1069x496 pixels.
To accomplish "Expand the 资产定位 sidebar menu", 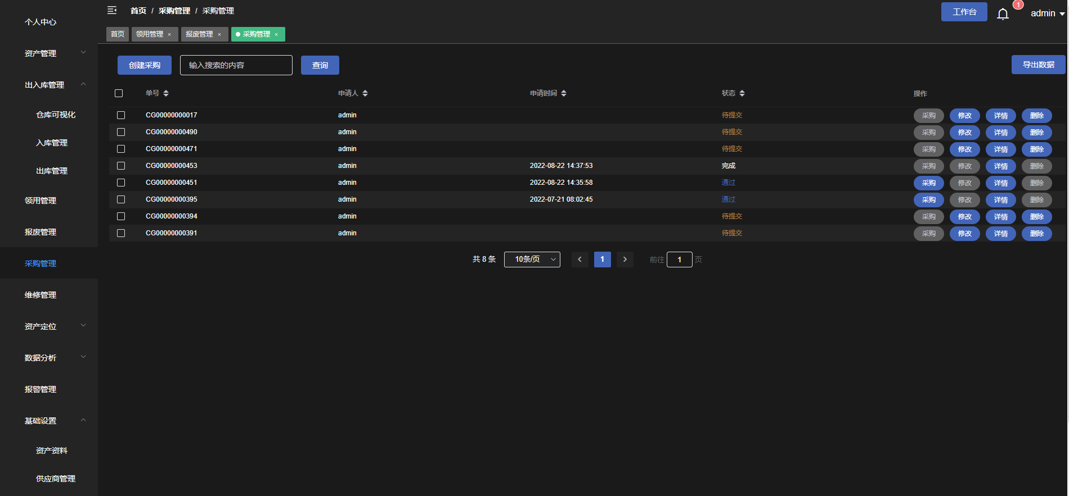I will tap(49, 326).
